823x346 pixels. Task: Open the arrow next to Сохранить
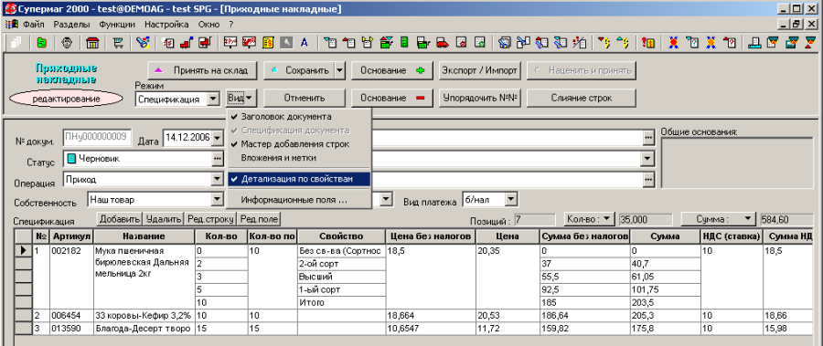(339, 70)
